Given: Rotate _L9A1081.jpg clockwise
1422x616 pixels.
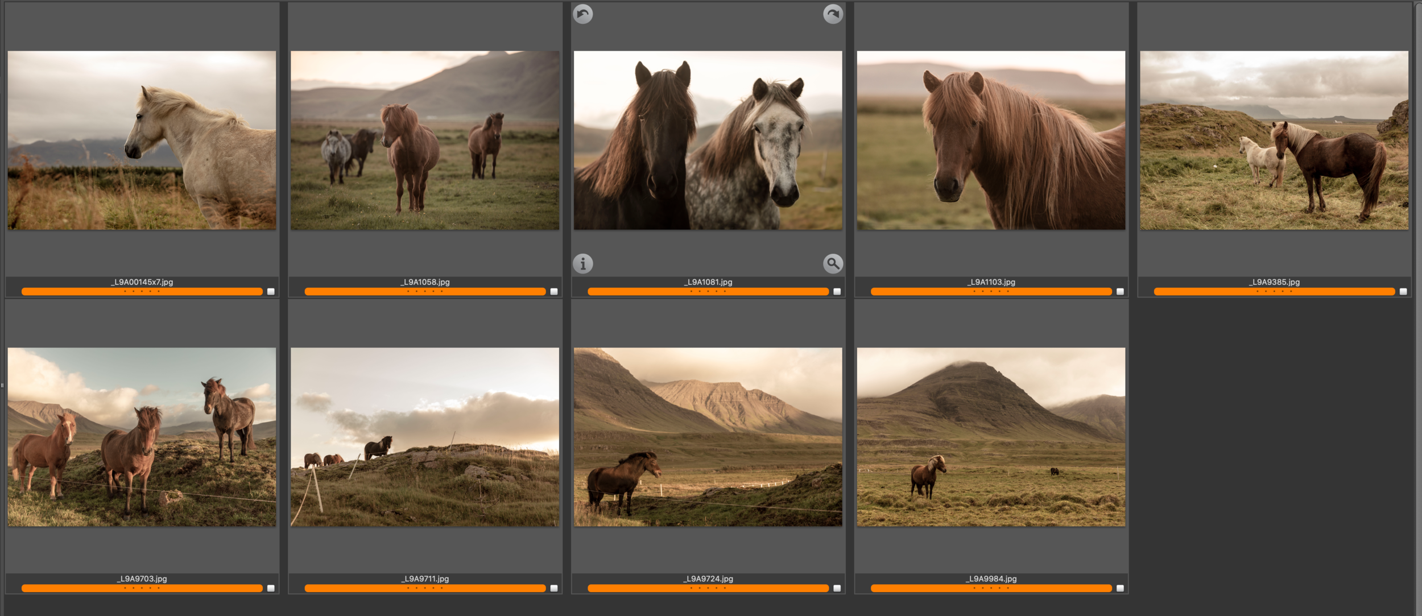Looking at the screenshot, I should click(x=833, y=14).
